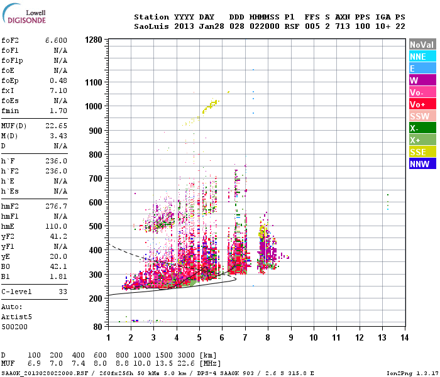Select the X- dark green legend swatch
The width and height of the screenshot is (440, 377).
click(422, 128)
